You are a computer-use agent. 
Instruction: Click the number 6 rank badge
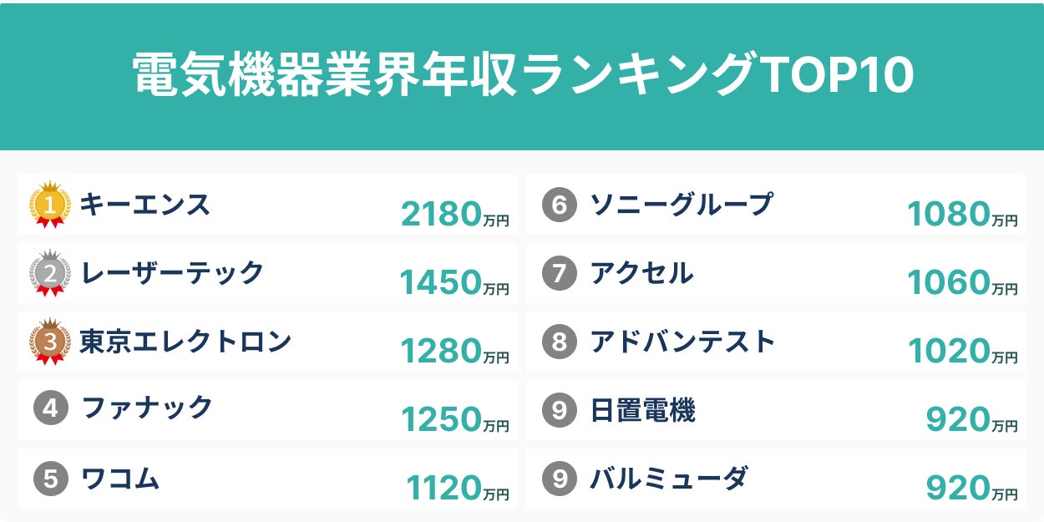tap(559, 205)
